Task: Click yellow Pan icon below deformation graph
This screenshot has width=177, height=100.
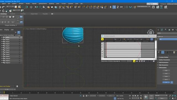Action: 134,61
